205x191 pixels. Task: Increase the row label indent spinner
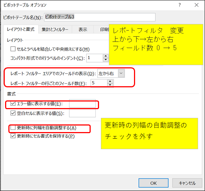106,56
